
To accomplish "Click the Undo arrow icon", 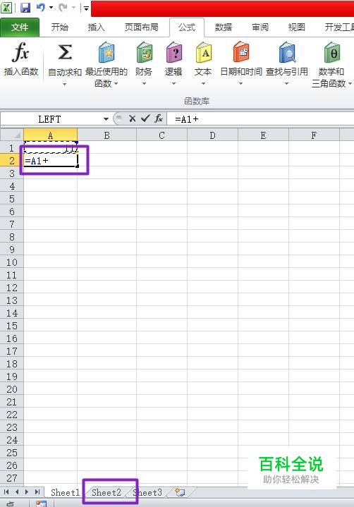I will (x=41, y=7).
